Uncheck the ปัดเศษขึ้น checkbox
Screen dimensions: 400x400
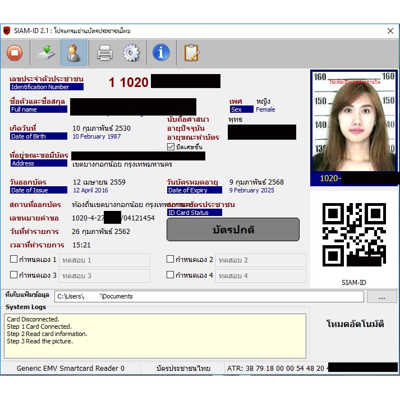coord(171,147)
